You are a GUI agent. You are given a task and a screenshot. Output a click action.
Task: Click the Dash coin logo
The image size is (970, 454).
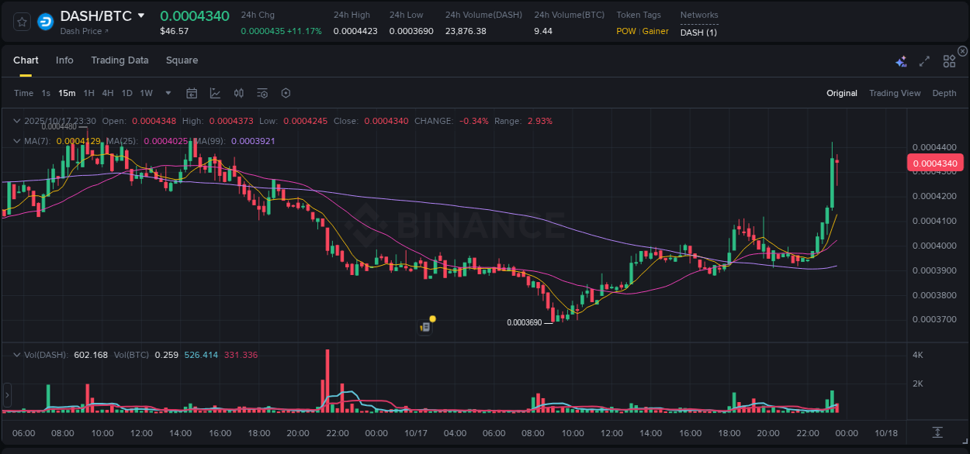point(47,22)
